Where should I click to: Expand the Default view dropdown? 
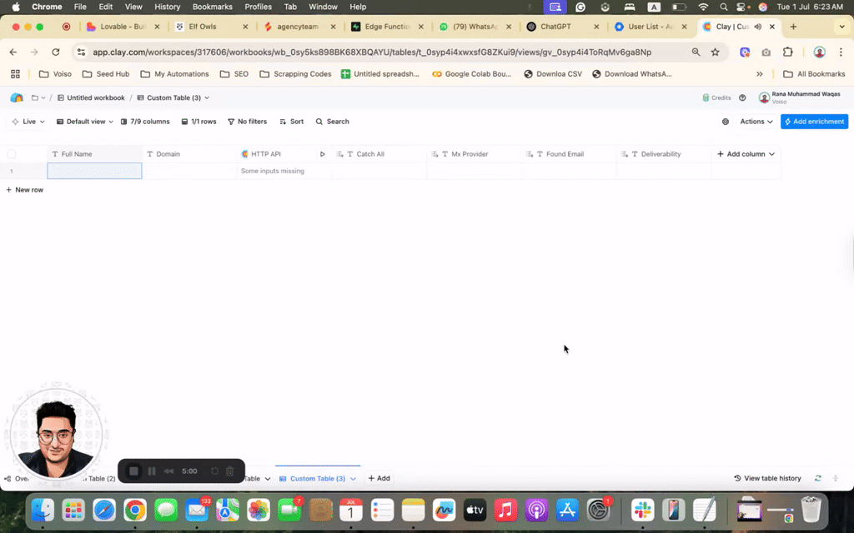[x=85, y=122]
